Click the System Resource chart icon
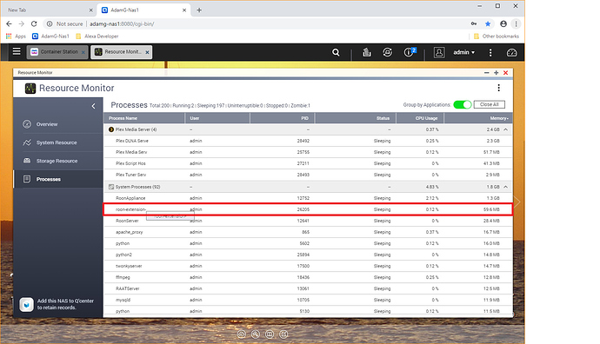600x344 pixels. point(27,142)
